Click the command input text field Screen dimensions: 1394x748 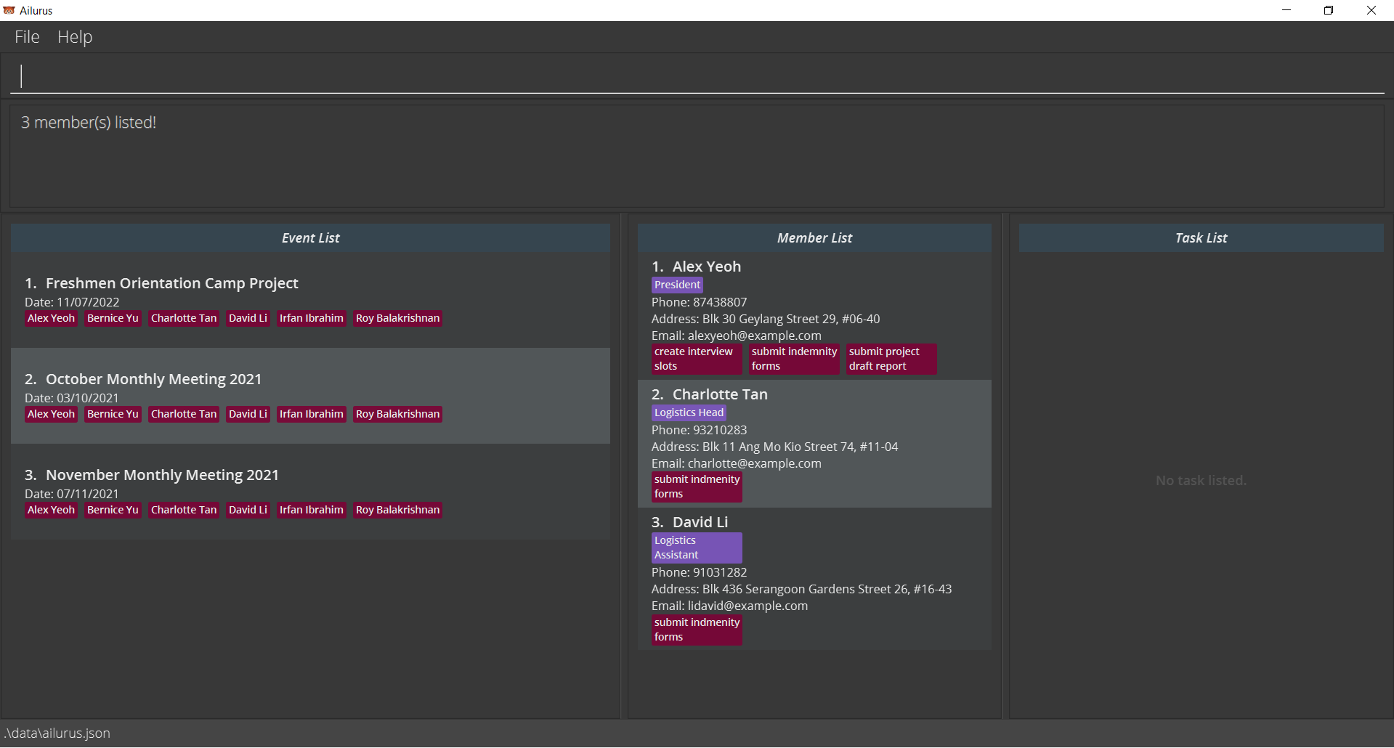coord(697,76)
